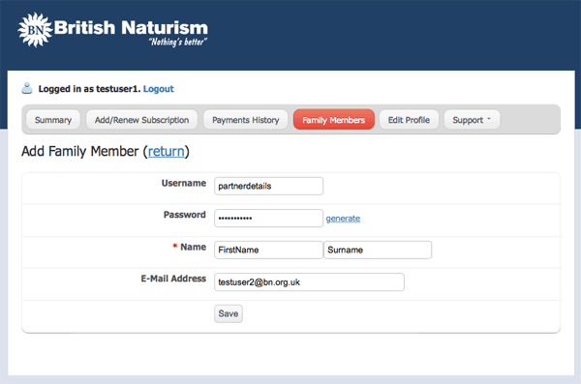The width and height of the screenshot is (581, 384).
Task: Click the Password label
Action: (x=185, y=215)
